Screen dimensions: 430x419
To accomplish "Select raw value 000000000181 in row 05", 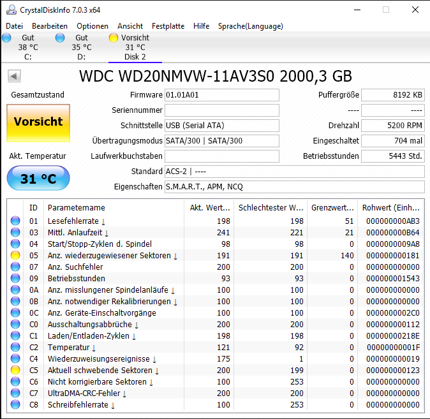I will pos(393,256).
